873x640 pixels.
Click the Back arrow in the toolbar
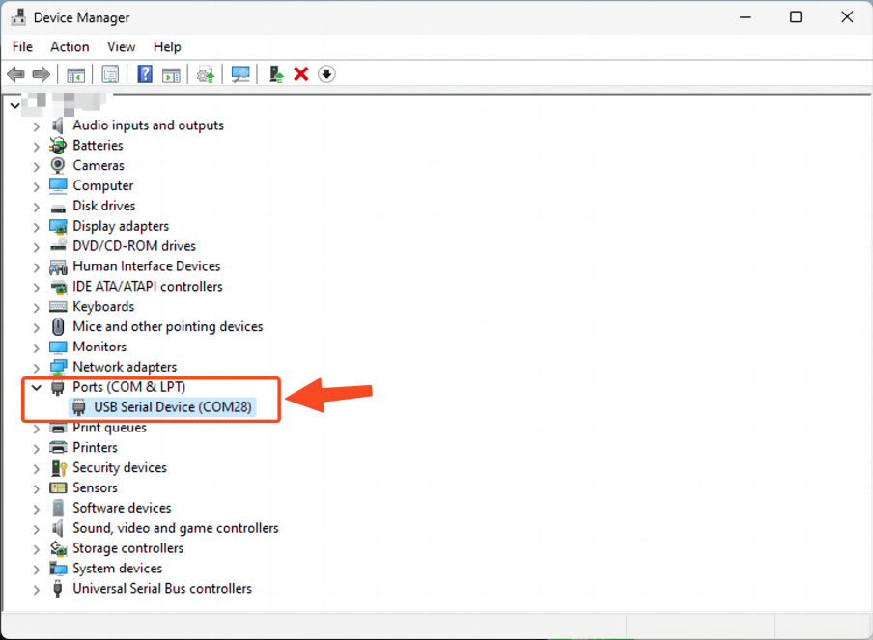15,74
